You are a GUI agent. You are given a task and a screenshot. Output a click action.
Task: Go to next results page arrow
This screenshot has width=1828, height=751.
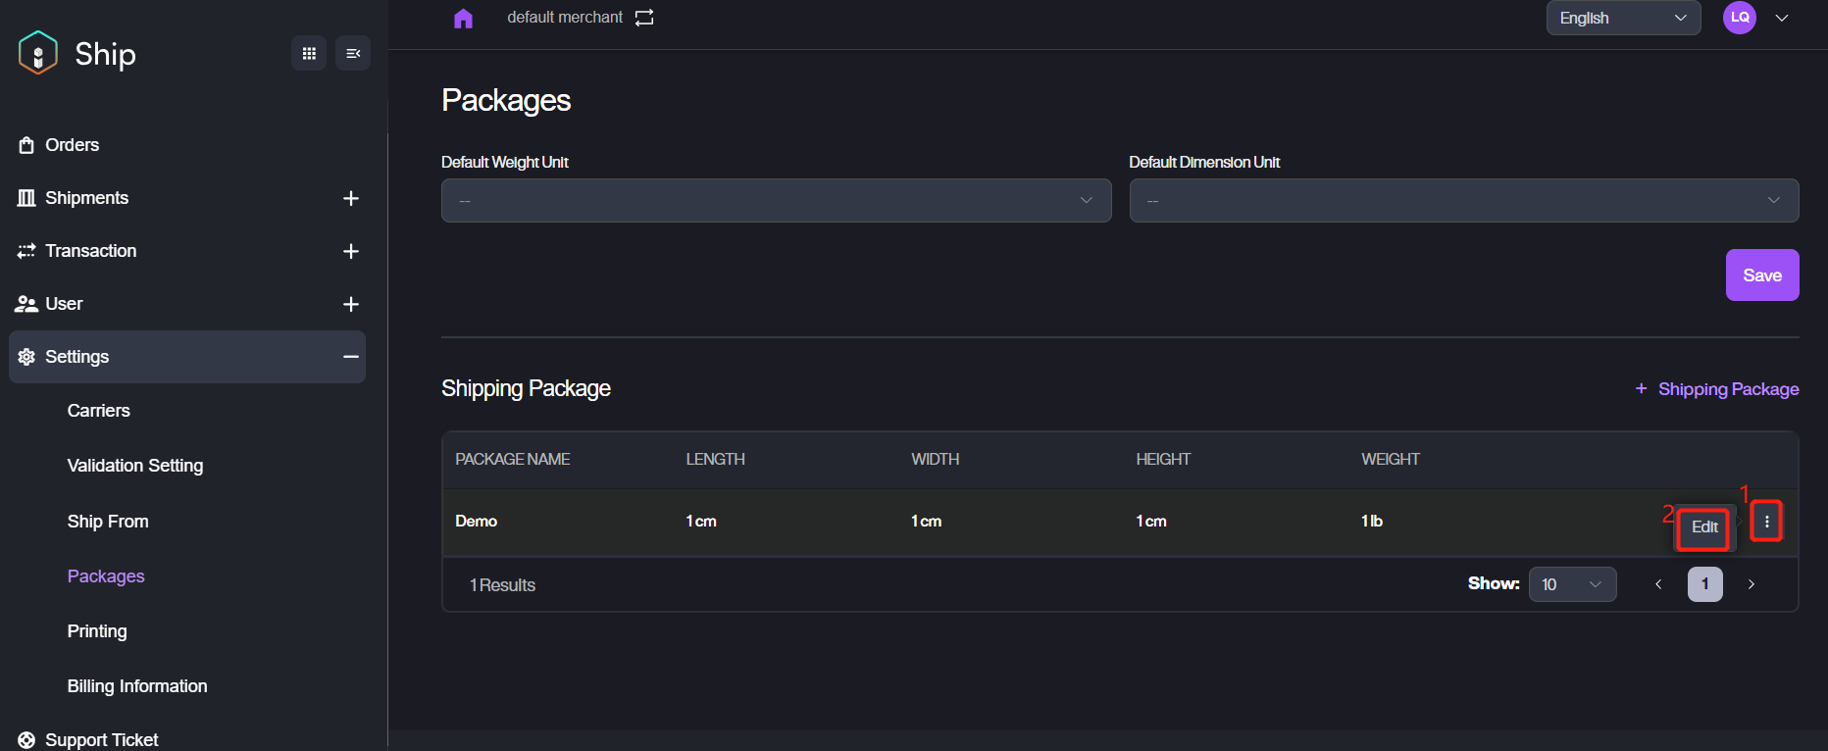coord(1752,584)
